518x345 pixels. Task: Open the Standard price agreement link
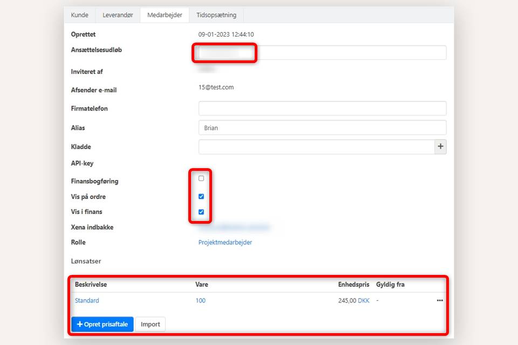(87, 301)
